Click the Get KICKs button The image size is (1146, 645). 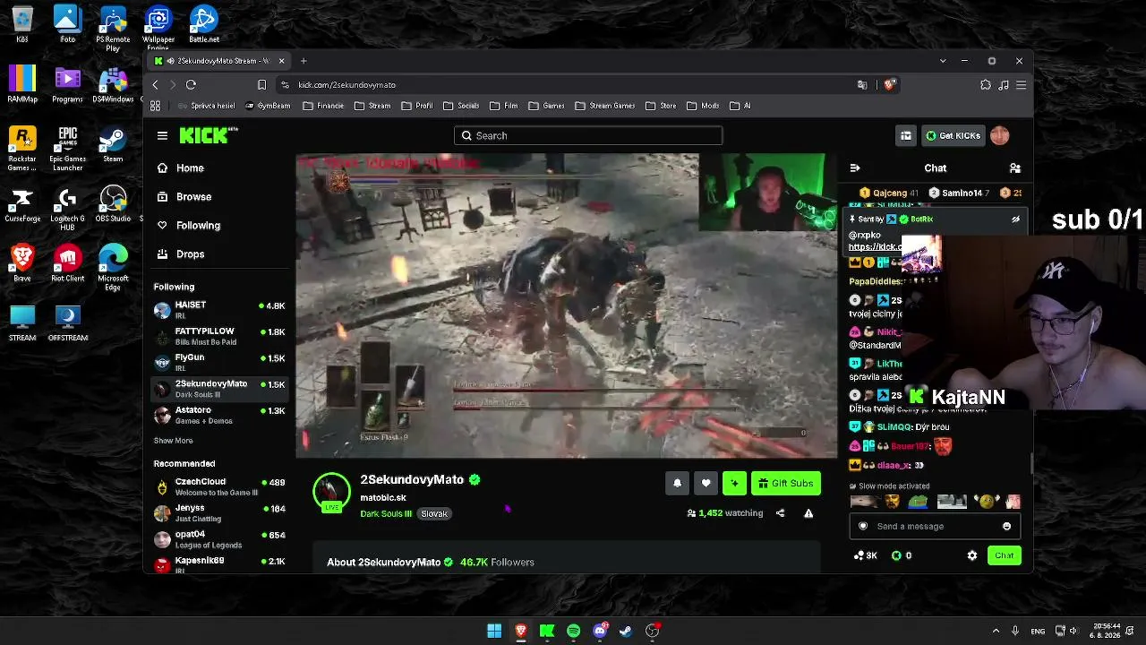click(953, 135)
